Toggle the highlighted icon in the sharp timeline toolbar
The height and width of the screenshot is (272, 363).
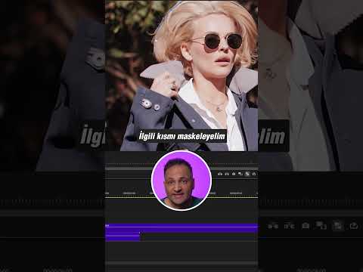tap(247, 174)
